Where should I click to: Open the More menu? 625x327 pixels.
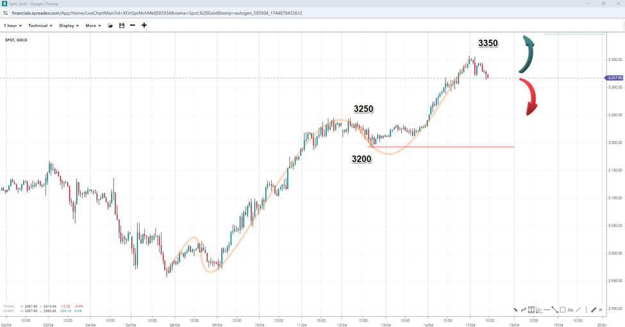[x=93, y=26]
